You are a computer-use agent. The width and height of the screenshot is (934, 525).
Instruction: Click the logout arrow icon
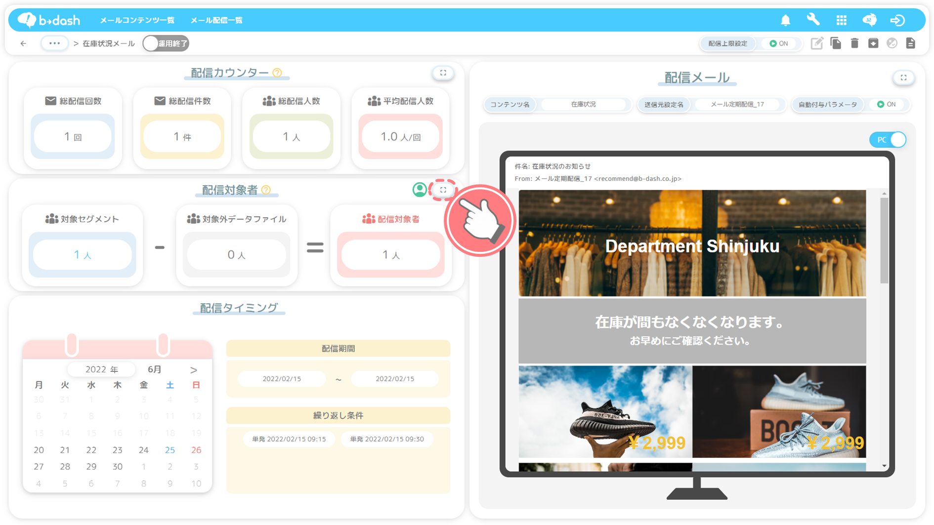[897, 20]
